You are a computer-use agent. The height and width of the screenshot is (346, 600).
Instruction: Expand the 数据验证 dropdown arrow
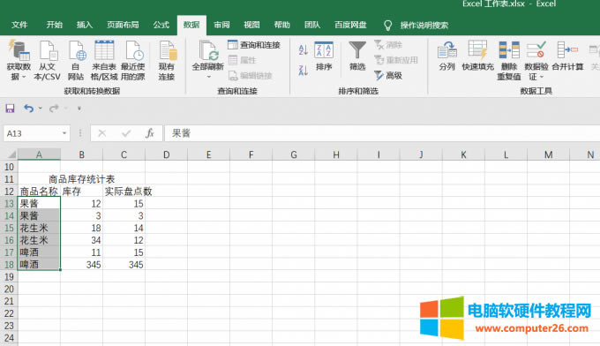click(542, 77)
